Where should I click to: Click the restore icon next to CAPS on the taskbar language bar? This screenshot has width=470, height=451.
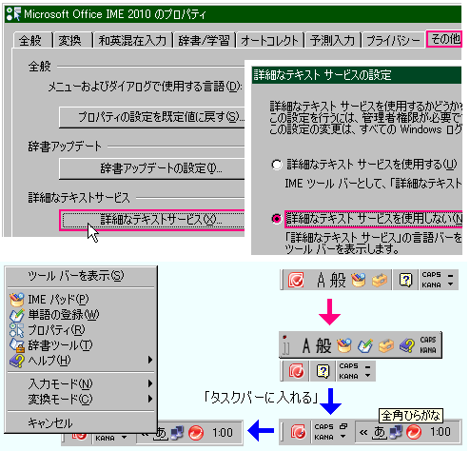coord(343,426)
